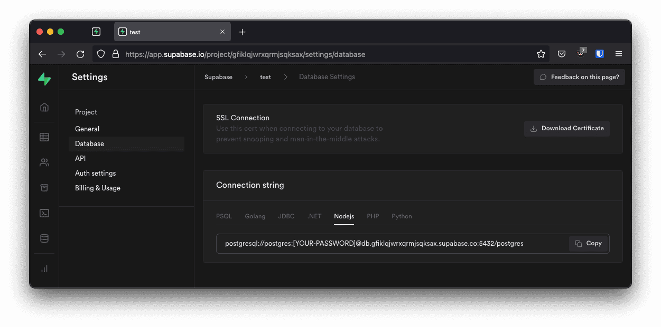Click the SSL Connection heading
The image size is (661, 327).
pyautogui.click(x=243, y=118)
